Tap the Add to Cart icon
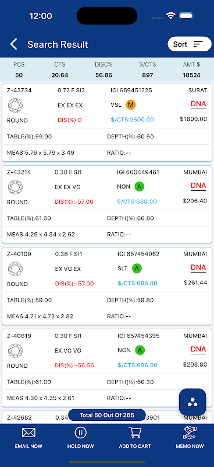The image size is (214, 467). (135, 433)
